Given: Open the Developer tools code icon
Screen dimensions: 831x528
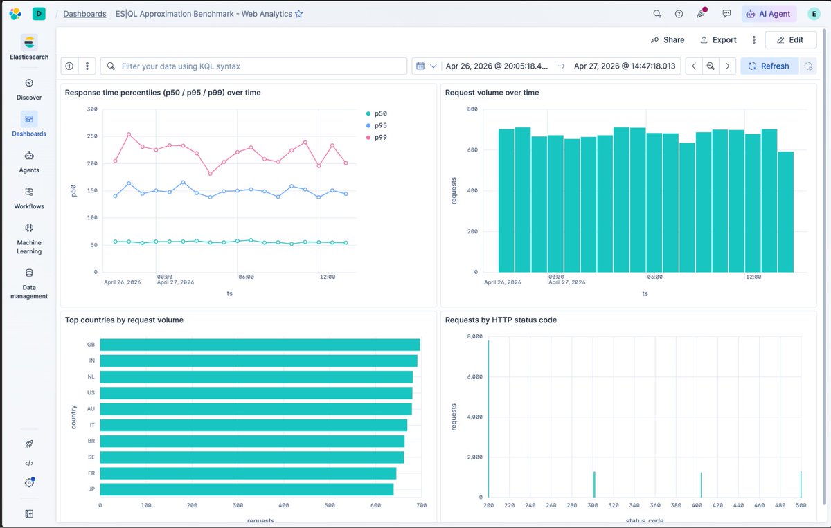Looking at the screenshot, I should click(29, 464).
